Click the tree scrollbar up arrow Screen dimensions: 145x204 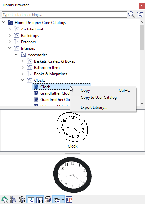[x=142, y=22]
